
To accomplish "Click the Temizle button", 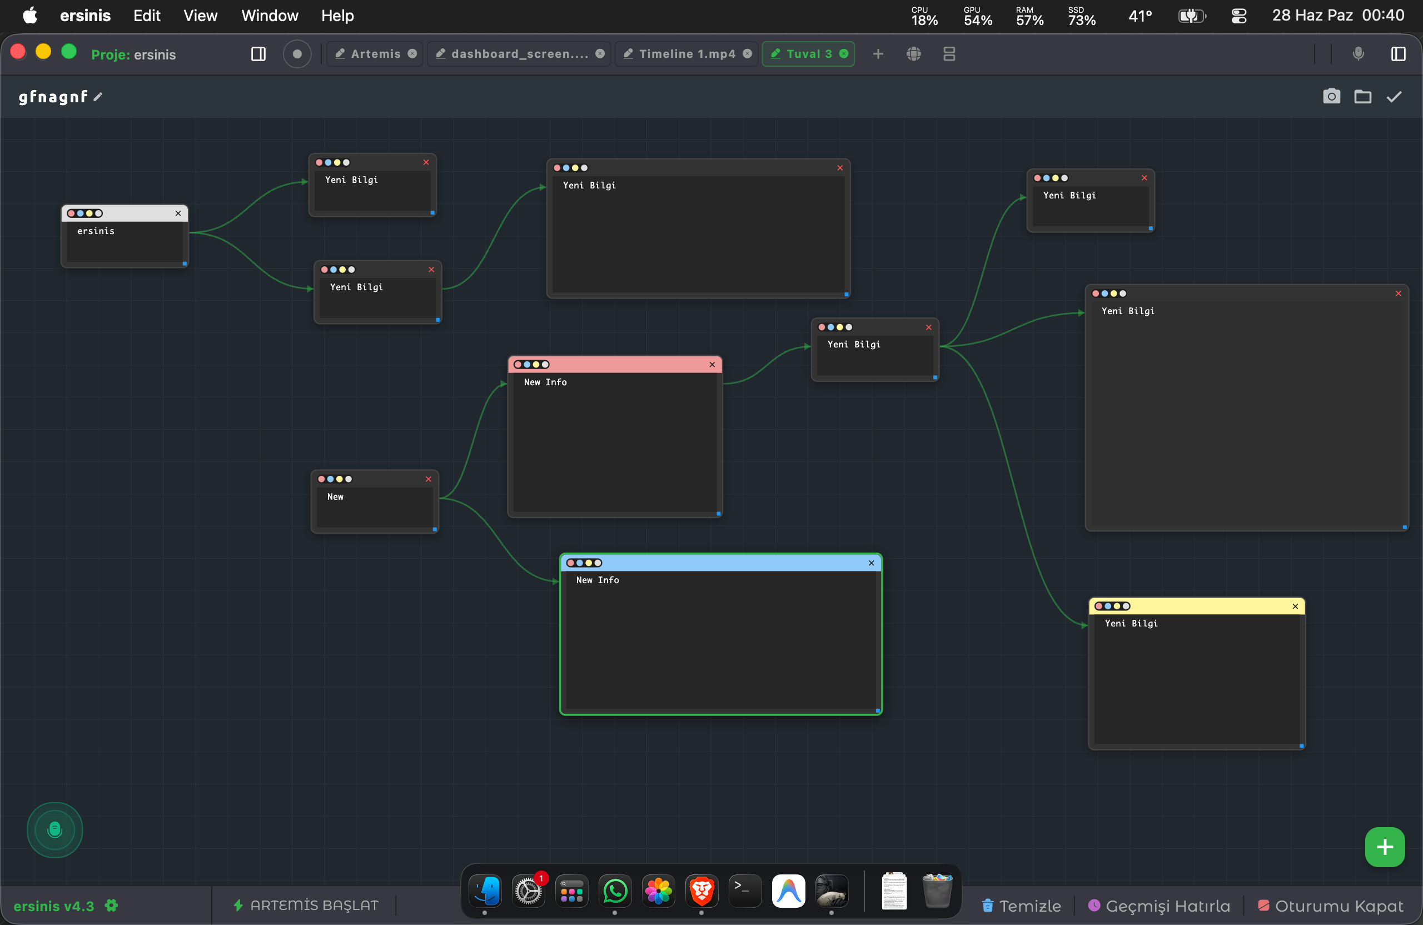I will click(x=1021, y=907).
